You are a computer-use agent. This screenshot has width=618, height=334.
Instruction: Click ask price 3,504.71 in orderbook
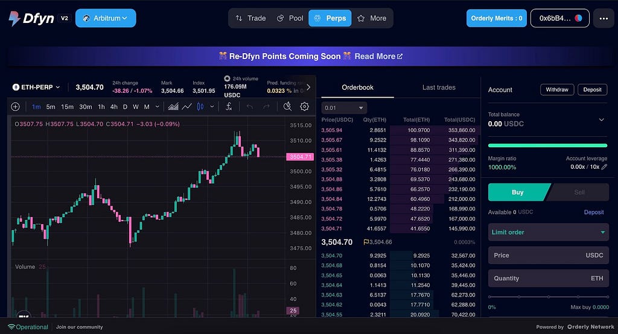pyautogui.click(x=331, y=228)
